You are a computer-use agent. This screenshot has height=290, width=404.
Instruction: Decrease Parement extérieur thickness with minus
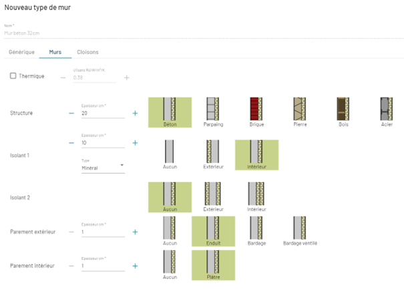tap(71, 232)
